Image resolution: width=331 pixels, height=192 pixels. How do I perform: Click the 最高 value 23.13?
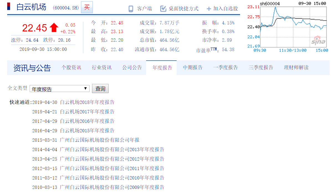pyautogui.click(x=117, y=32)
